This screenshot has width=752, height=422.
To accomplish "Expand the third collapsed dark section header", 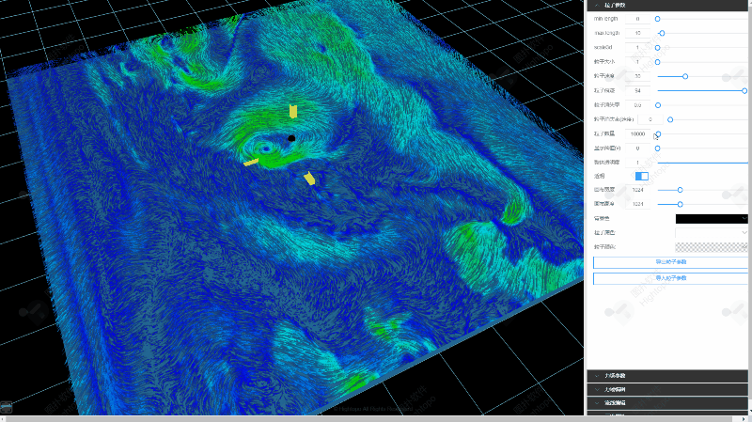I will [x=667, y=403].
